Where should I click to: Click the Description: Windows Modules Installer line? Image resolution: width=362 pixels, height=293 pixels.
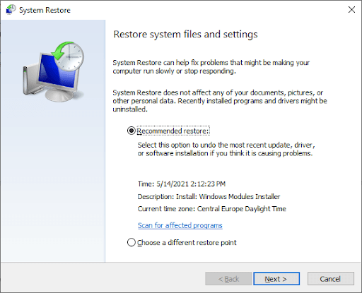209,196
